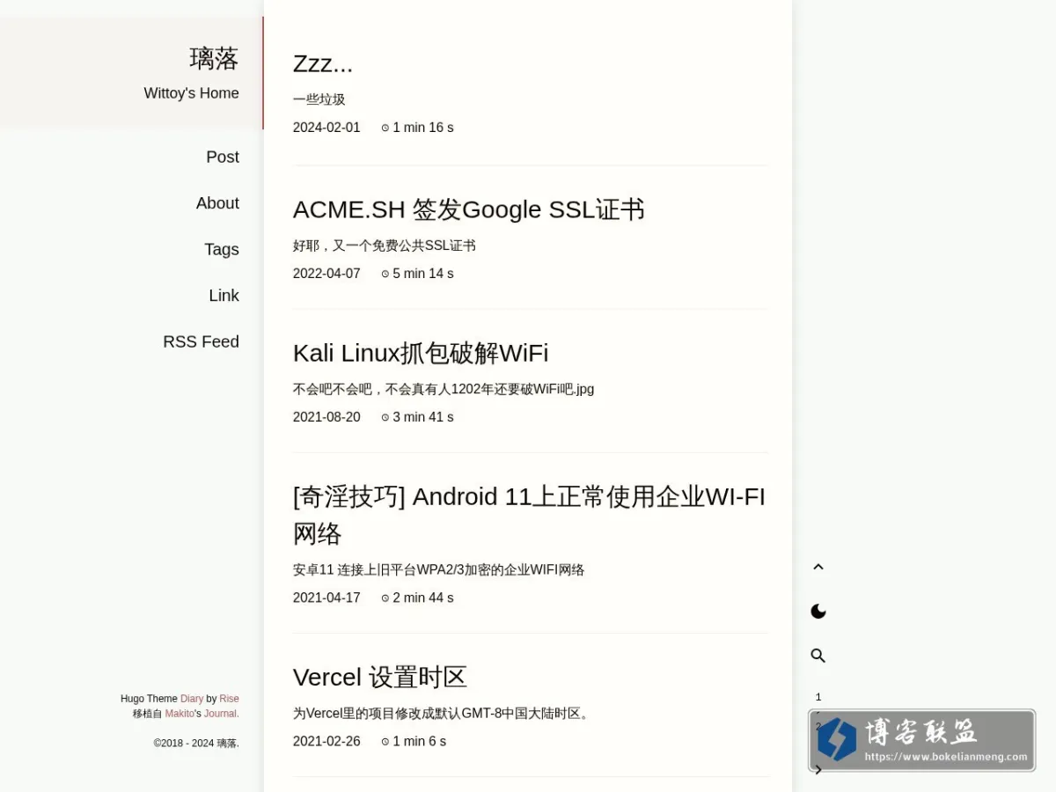The height and width of the screenshot is (792, 1056).
Task: Open the Zzz... post
Action: pyautogui.click(x=323, y=63)
